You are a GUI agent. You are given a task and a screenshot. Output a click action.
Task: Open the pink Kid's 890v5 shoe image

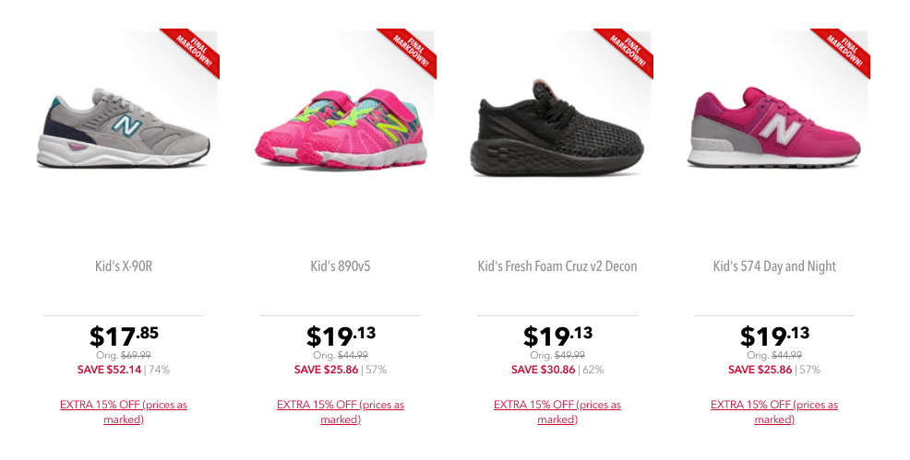click(341, 129)
